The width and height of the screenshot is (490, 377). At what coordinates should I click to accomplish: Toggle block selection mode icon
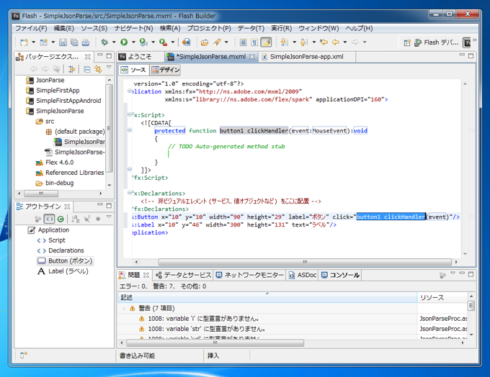[244, 42]
